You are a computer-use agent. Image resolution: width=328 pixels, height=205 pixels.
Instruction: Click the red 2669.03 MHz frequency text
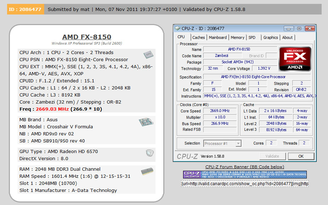[52, 109]
